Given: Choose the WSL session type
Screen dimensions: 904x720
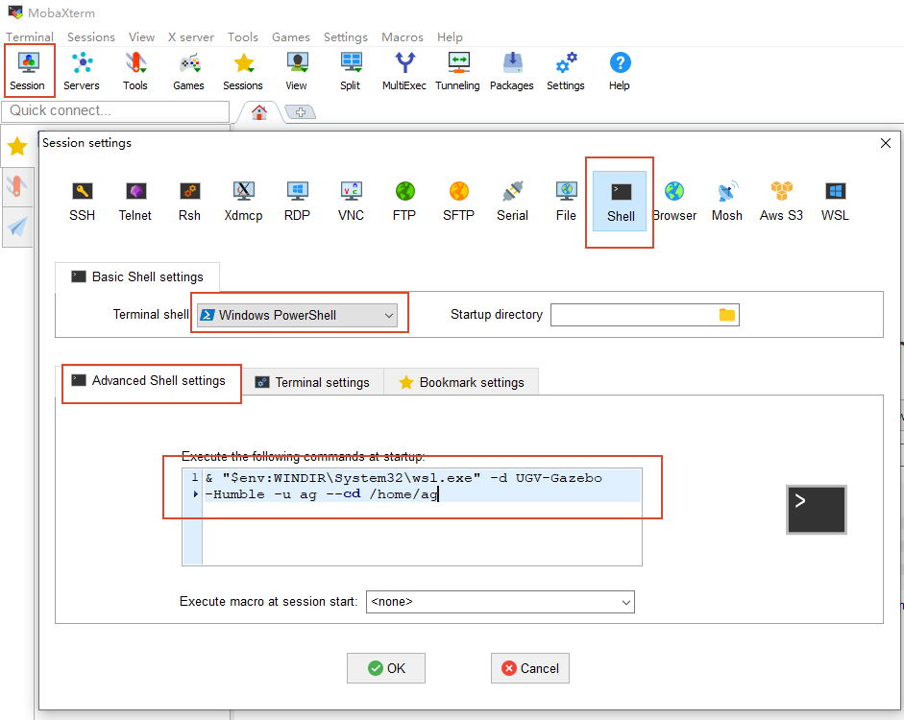Looking at the screenshot, I should point(835,201).
